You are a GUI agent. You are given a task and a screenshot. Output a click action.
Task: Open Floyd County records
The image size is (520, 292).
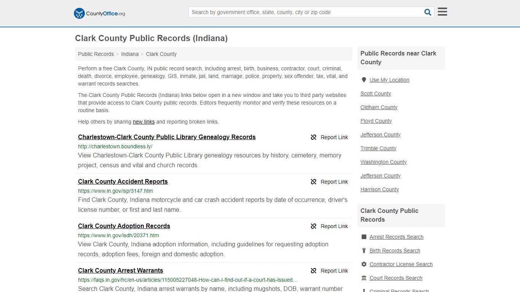[376, 121]
